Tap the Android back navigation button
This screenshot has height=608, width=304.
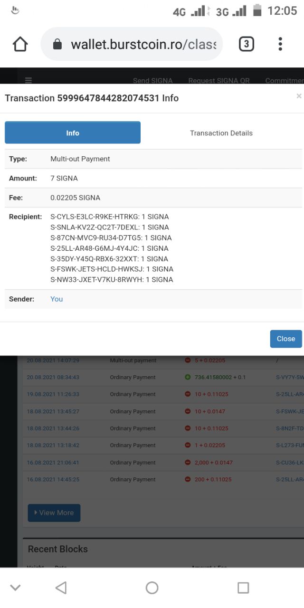click(61, 588)
